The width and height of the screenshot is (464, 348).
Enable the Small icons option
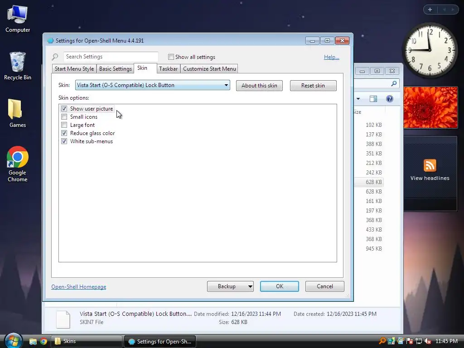(64, 117)
